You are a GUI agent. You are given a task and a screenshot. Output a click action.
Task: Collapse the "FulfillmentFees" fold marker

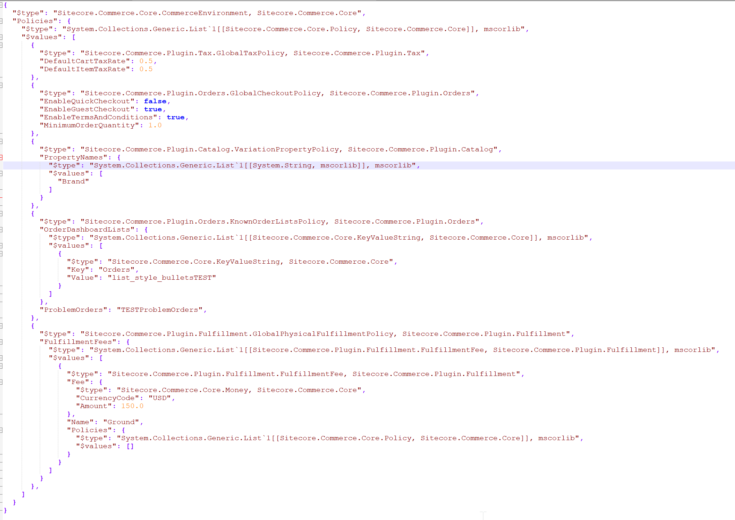(x=1, y=342)
